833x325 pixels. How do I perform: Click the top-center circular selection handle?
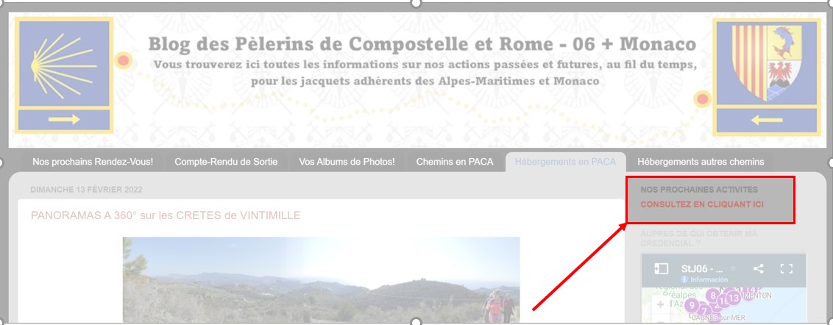tap(416, 3)
